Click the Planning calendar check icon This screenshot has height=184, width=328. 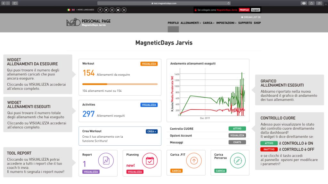(150, 161)
